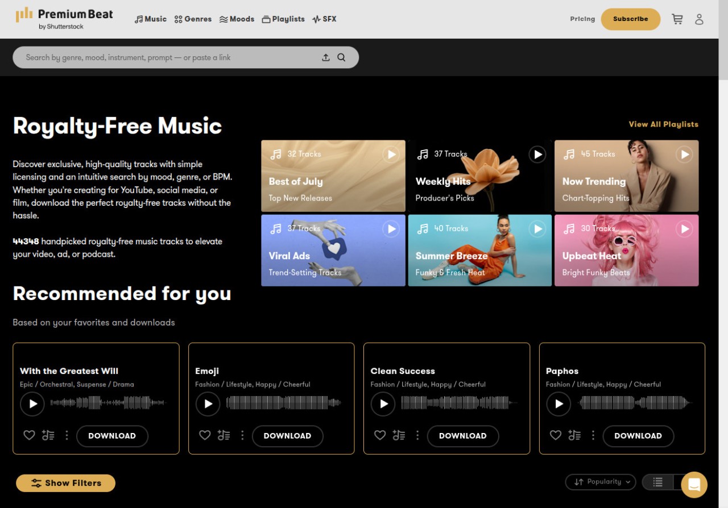Open the shopping cart icon

point(677,19)
